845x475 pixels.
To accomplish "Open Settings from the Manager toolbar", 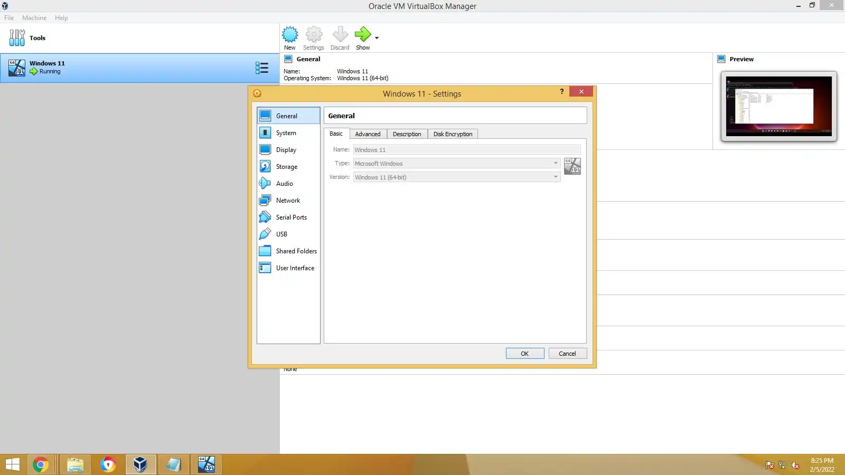I will click(314, 38).
